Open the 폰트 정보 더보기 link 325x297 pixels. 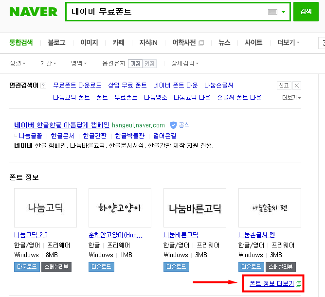(272, 283)
